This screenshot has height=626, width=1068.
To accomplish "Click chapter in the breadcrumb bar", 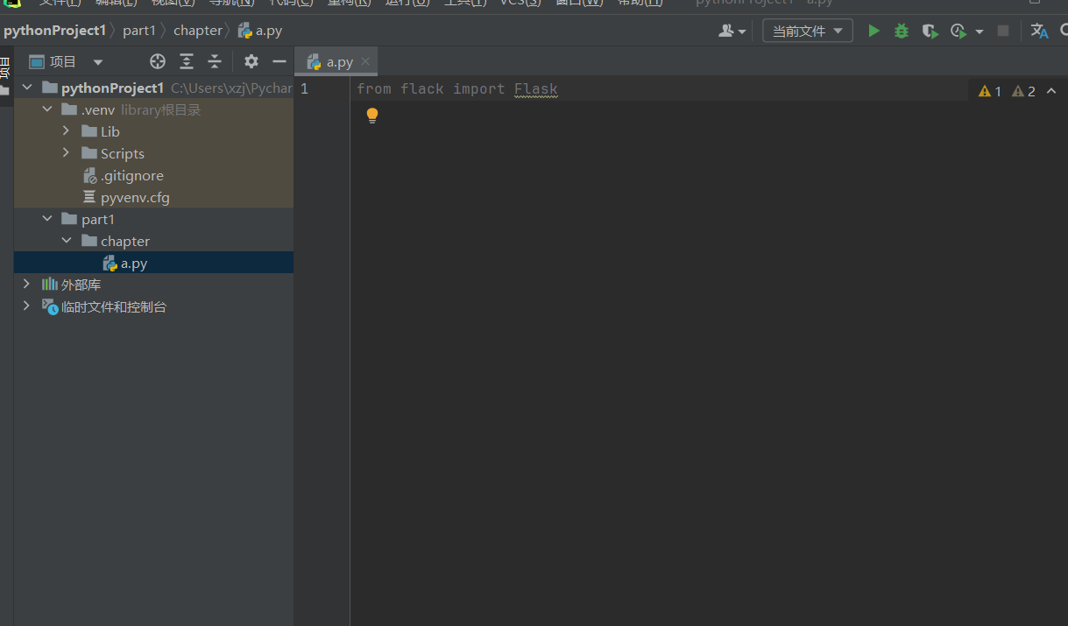I will (x=198, y=31).
